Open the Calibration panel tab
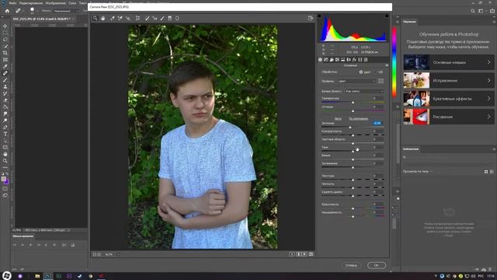Viewport: 497px width, 280px height. pos(360,60)
